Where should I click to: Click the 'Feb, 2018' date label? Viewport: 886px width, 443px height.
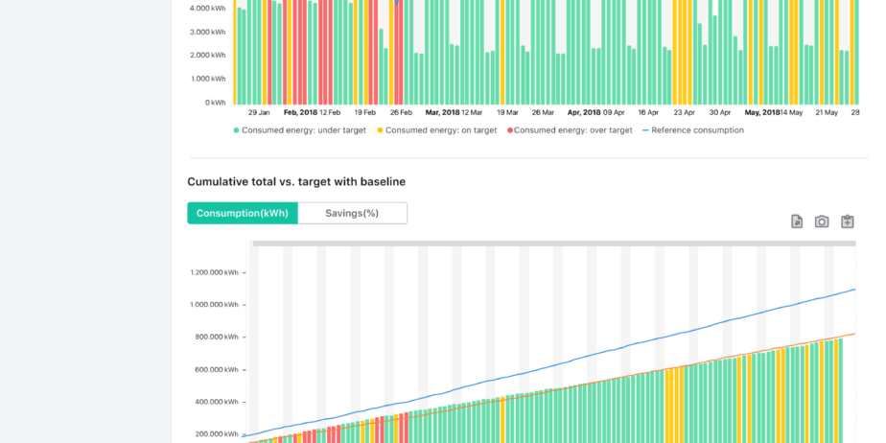coord(301,113)
